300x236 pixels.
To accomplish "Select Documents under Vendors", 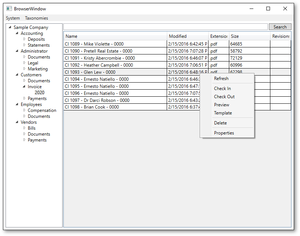I will click(x=39, y=134).
